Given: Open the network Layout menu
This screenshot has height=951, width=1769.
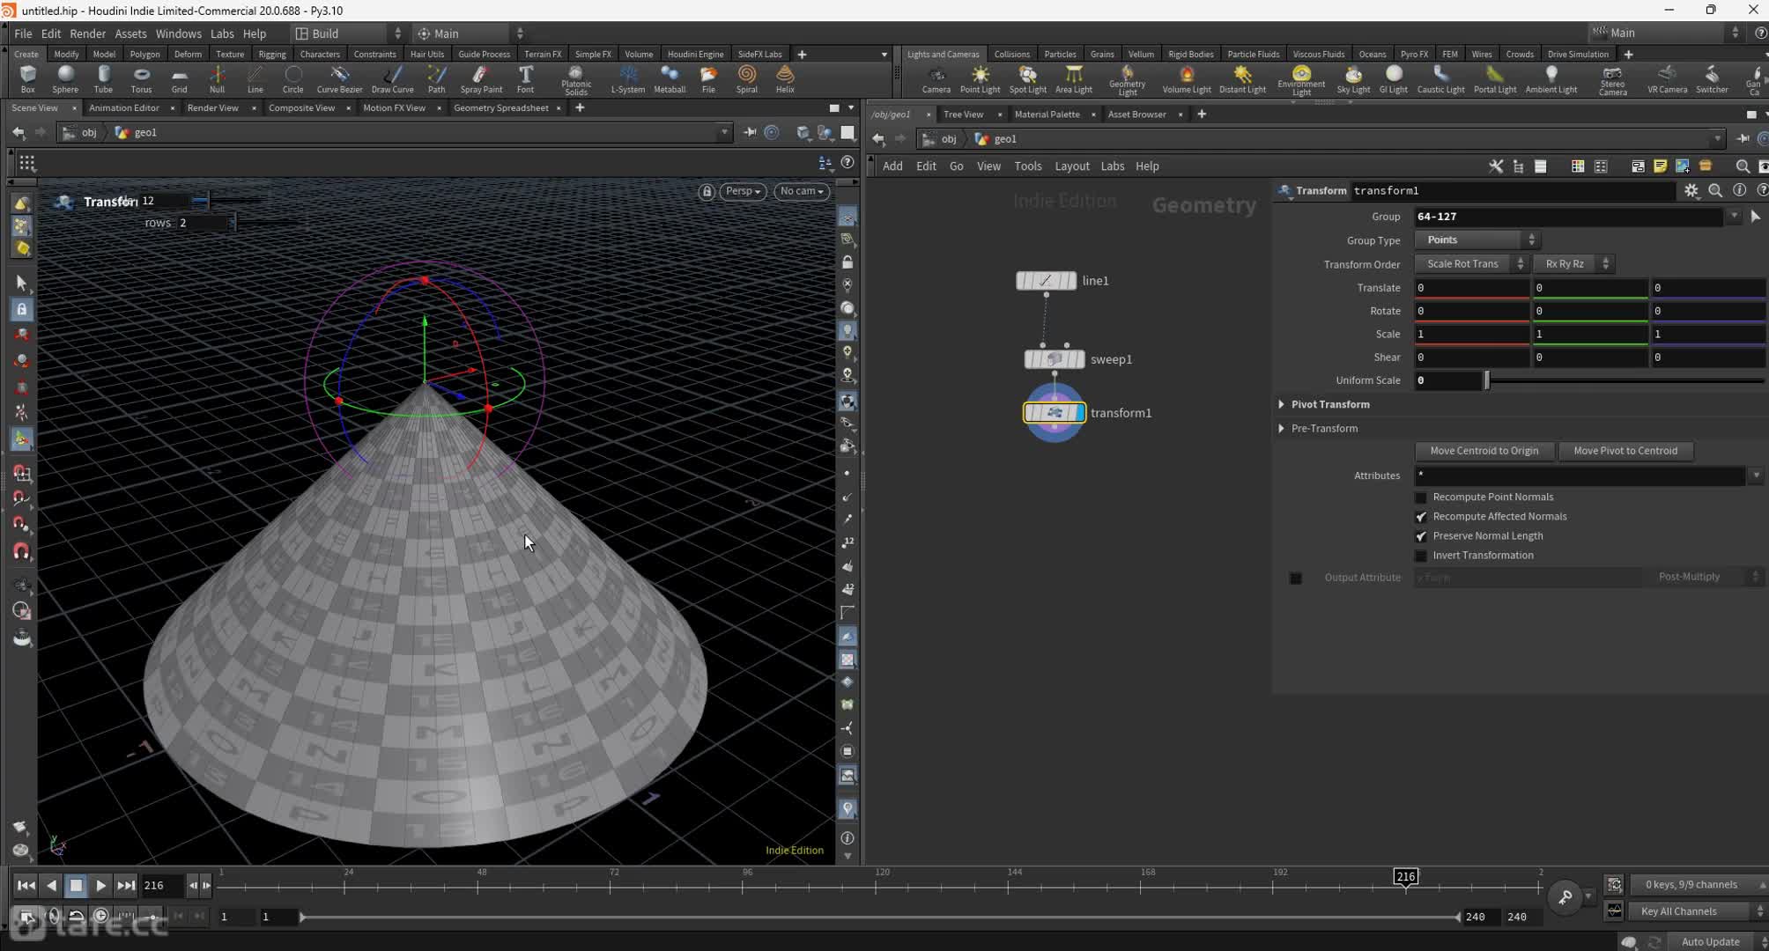Looking at the screenshot, I should (x=1071, y=166).
